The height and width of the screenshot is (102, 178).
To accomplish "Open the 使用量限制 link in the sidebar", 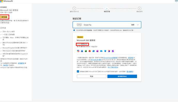I will tap(21, 63).
